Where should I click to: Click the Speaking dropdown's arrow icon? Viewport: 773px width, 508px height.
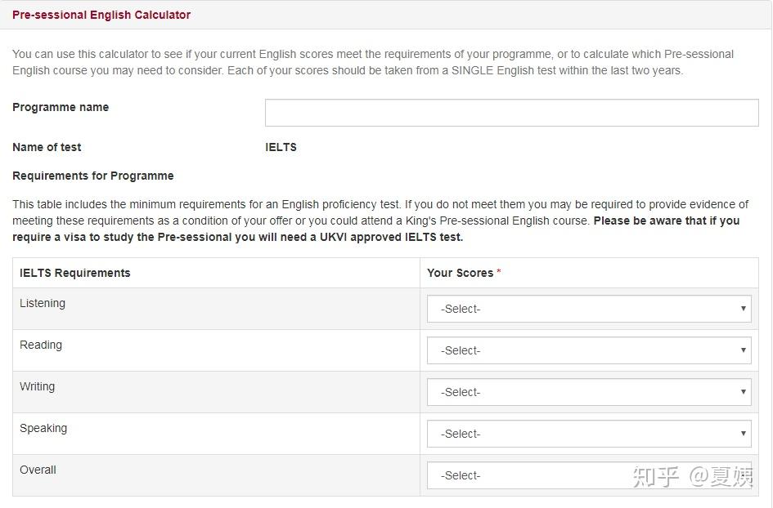click(x=743, y=434)
